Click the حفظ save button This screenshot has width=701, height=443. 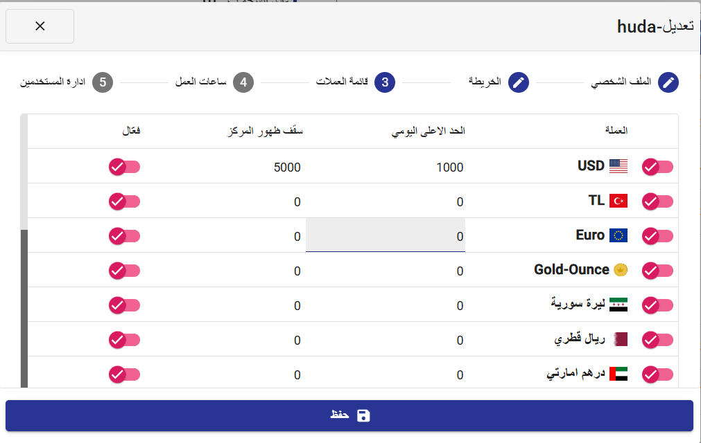coord(349,416)
